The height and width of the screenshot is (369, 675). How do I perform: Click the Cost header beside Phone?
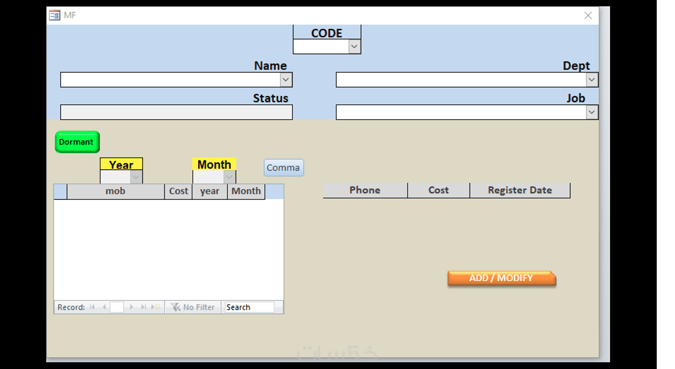pyautogui.click(x=438, y=190)
